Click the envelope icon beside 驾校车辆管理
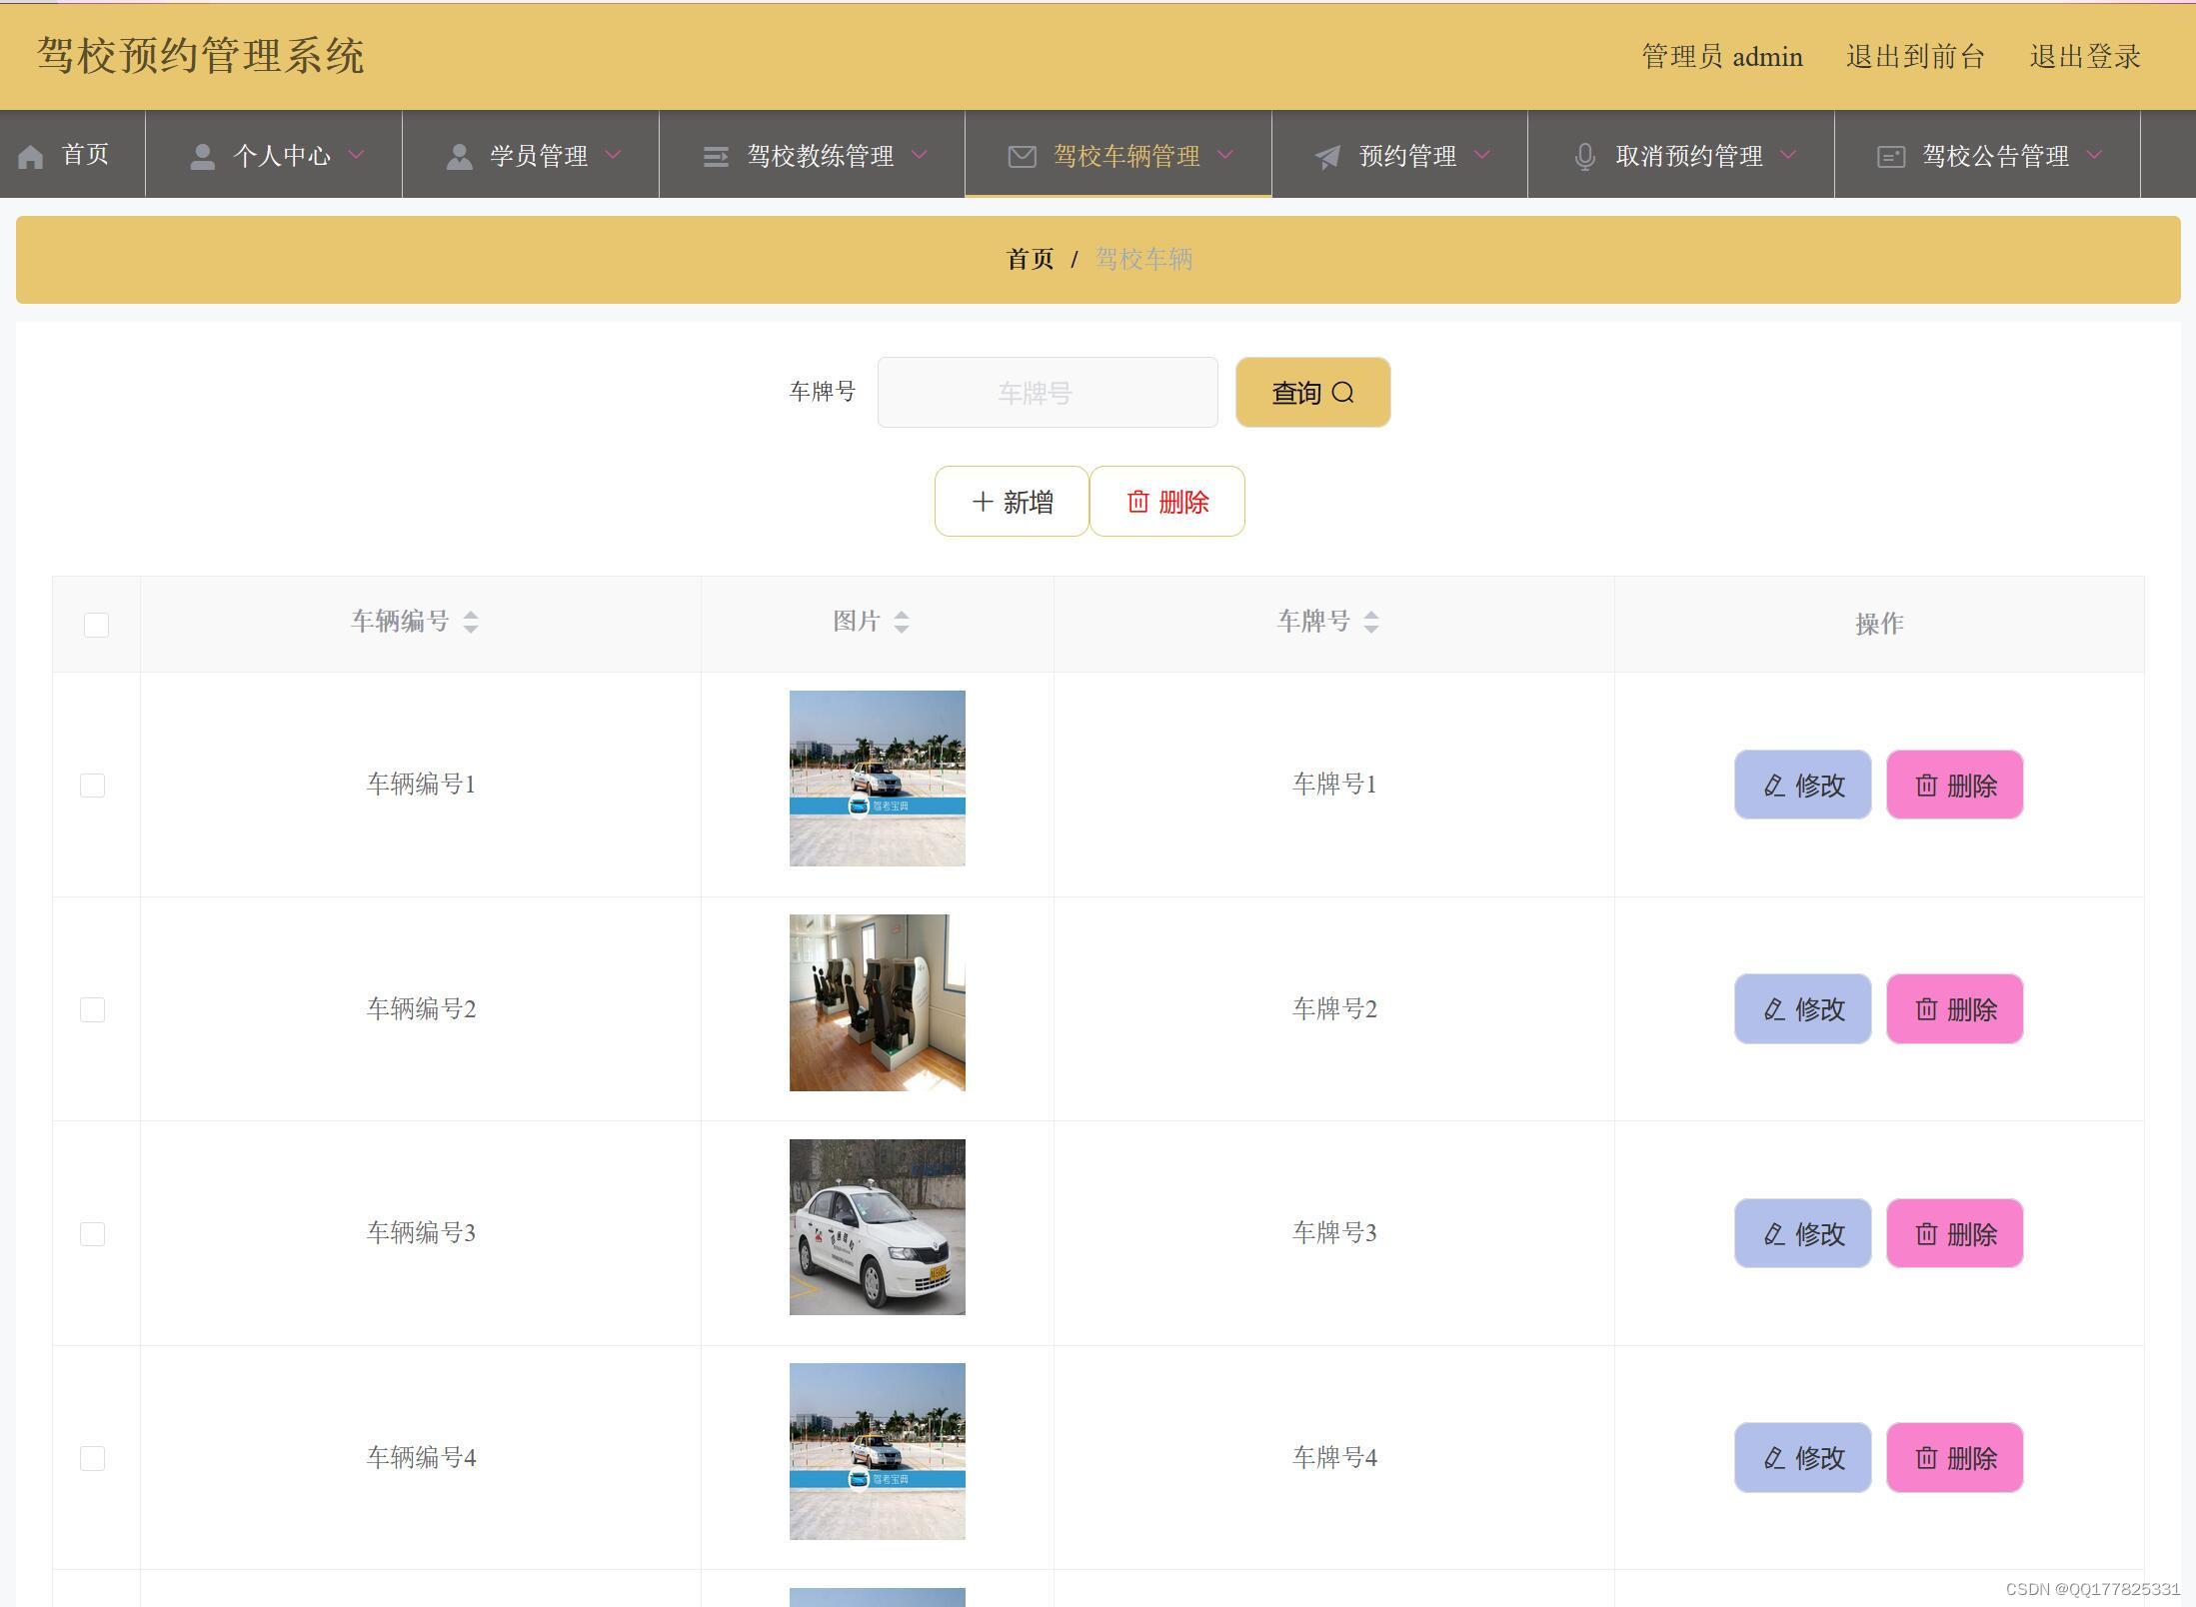Screen dimensions: 2196x1607 pyautogui.click(x=1022, y=157)
